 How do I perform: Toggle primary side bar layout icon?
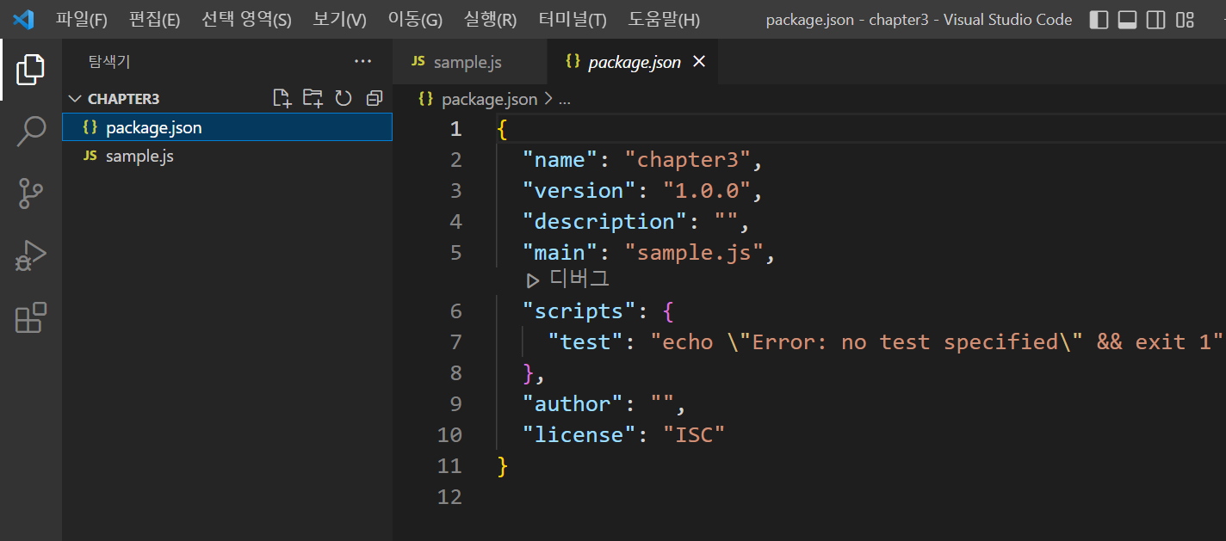(1099, 20)
